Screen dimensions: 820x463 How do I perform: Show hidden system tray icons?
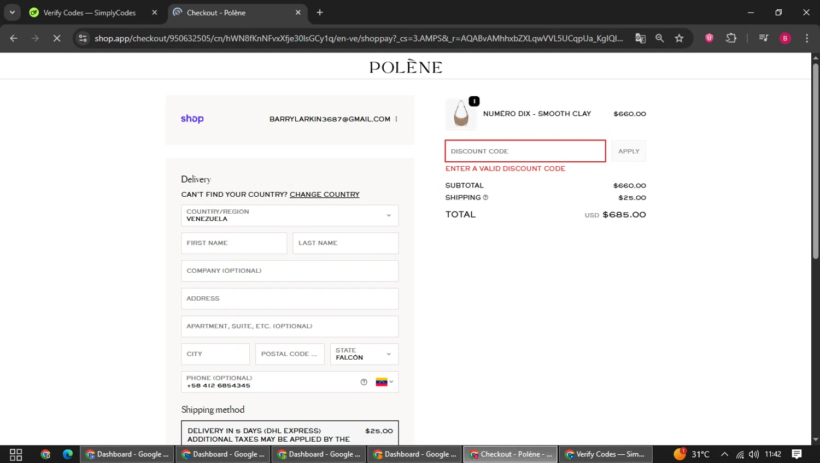724,454
